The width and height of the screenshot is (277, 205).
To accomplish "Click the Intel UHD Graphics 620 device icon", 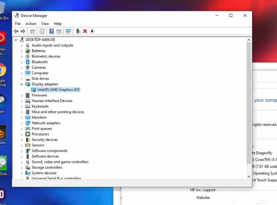I will coord(34,90).
